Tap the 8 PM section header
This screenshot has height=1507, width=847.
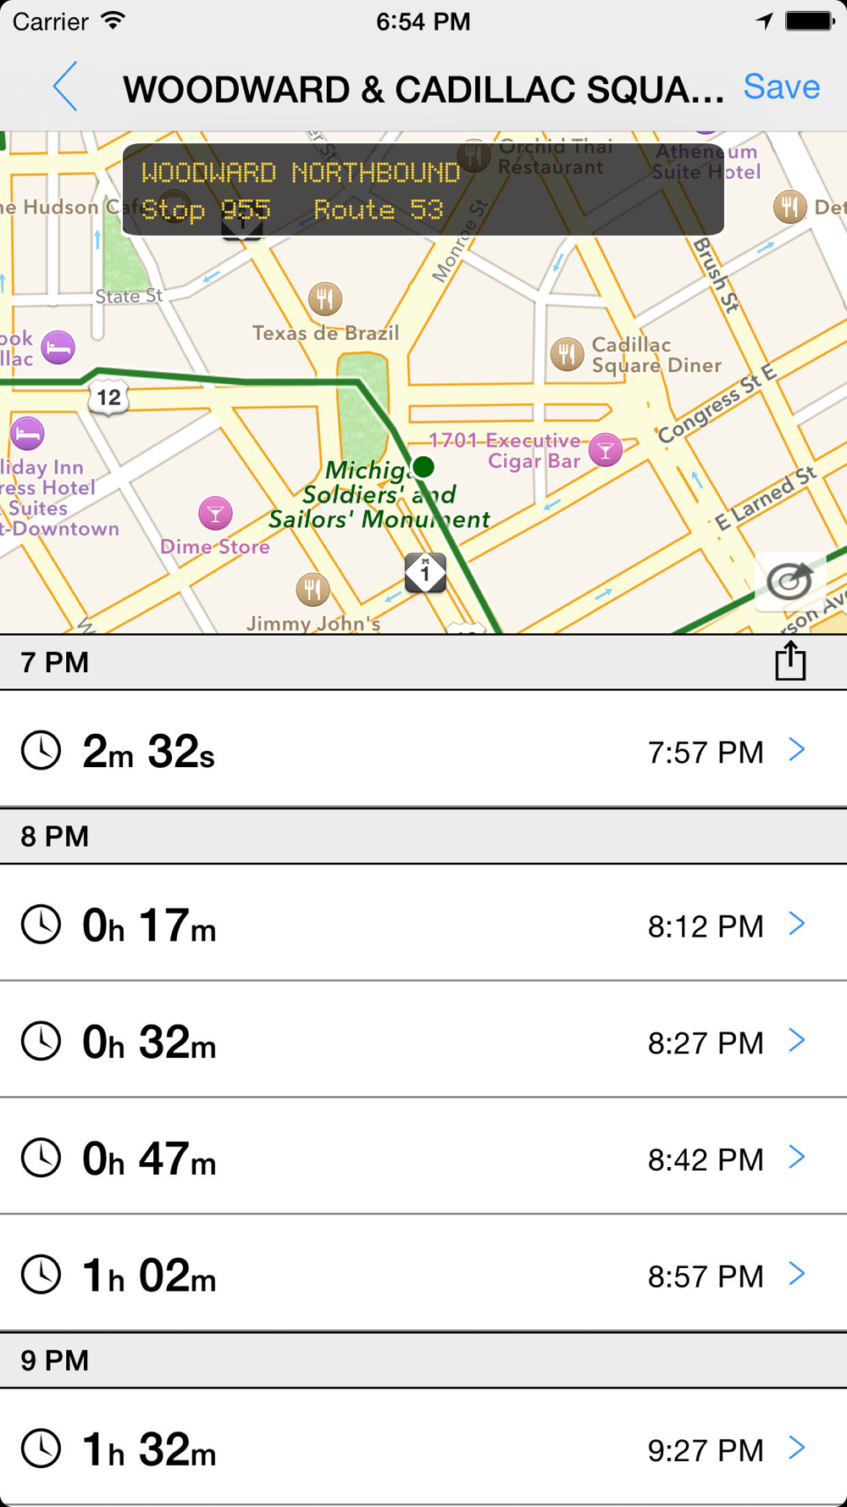coord(423,837)
